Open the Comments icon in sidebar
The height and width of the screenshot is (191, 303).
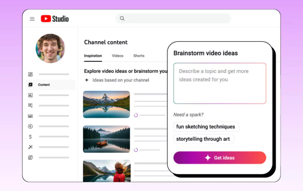pos(30,106)
